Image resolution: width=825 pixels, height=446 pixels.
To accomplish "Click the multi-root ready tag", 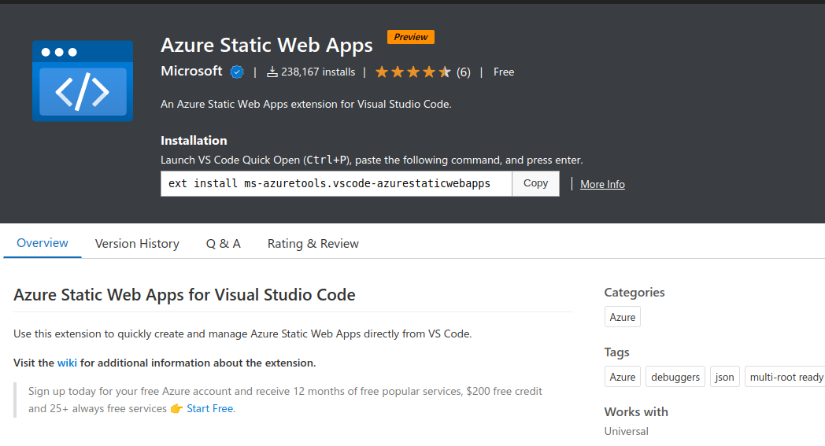I will (x=785, y=377).
